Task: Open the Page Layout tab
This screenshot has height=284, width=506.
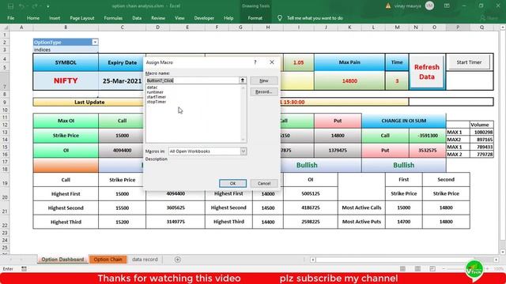Action: click(x=82, y=18)
